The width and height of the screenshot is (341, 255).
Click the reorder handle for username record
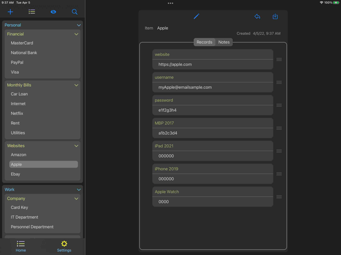[279, 83]
